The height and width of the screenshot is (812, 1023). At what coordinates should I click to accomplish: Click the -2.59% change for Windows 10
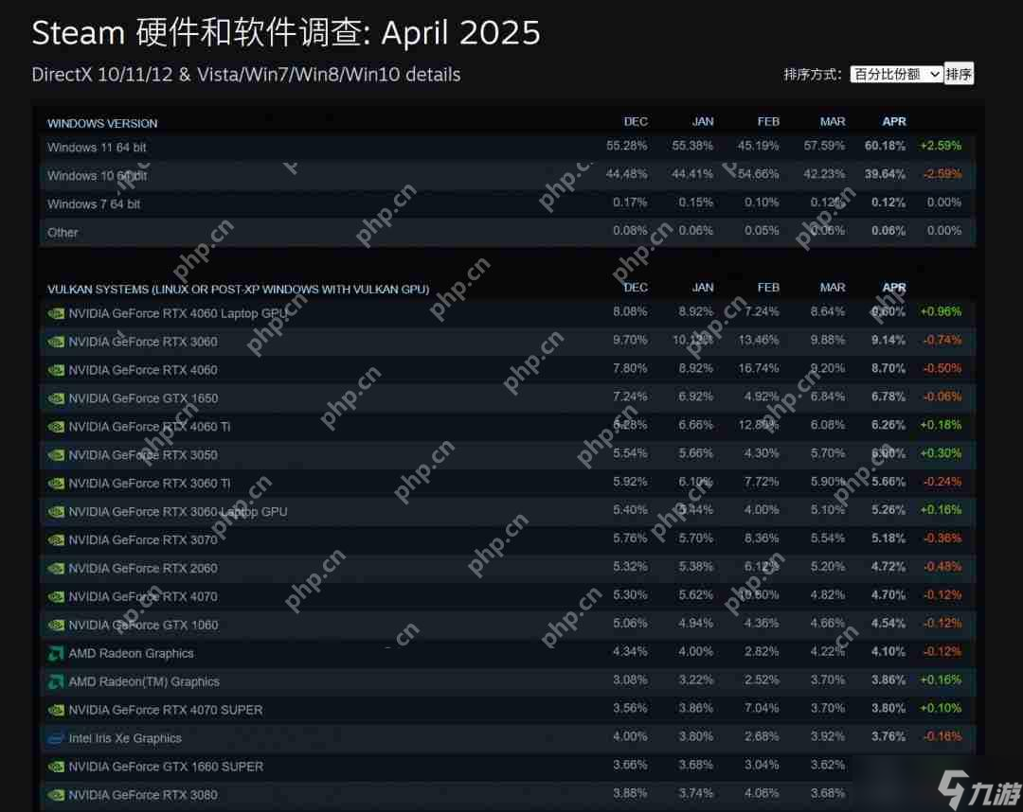click(942, 174)
